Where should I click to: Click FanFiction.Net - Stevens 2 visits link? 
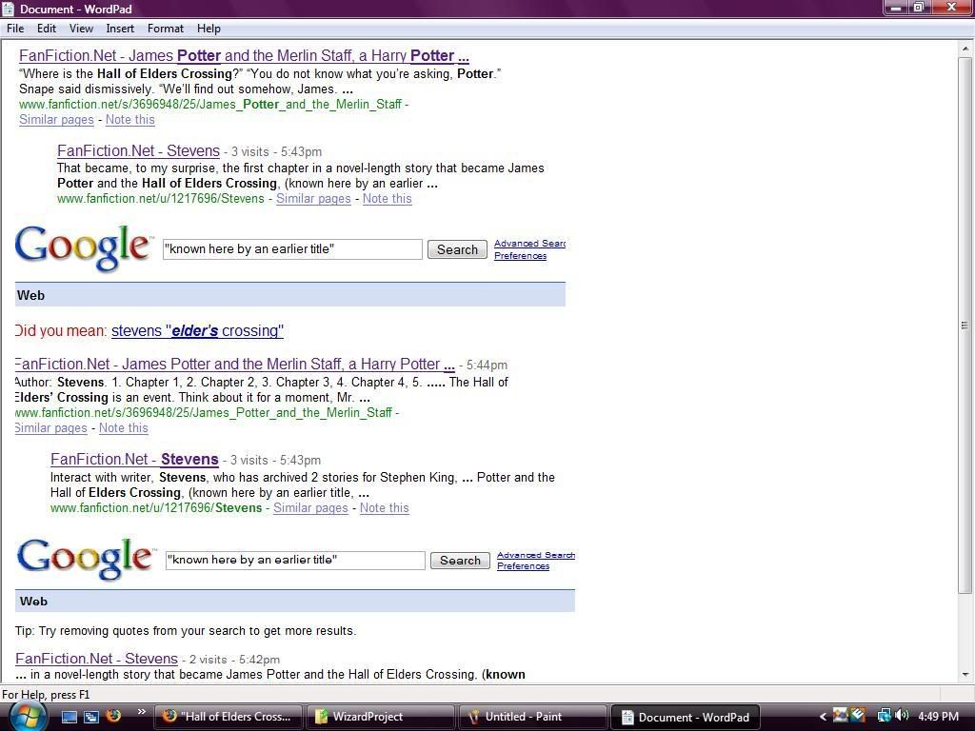[96, 659]
